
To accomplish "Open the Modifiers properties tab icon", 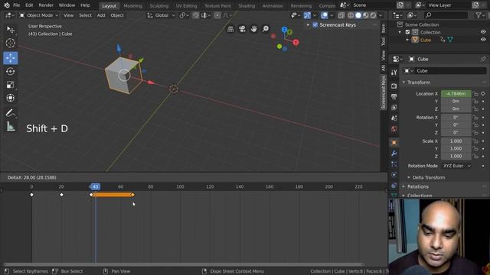I will coord(394,154).
